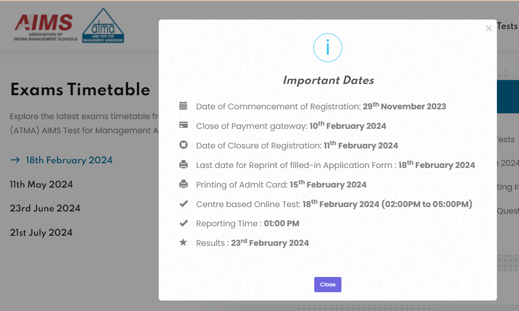Switch to the 23rd June 2024 timetable
Image resolution: width=519 pixels, height=311 pixels.
coord(45,208)
